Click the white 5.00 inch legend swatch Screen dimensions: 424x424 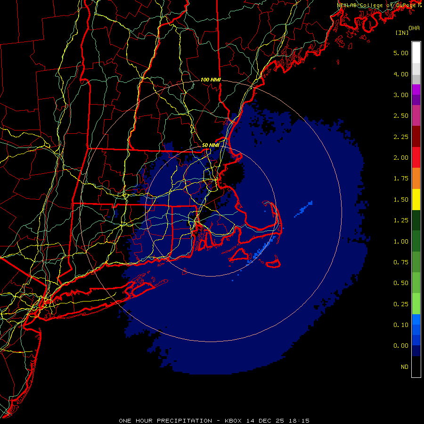416,53
